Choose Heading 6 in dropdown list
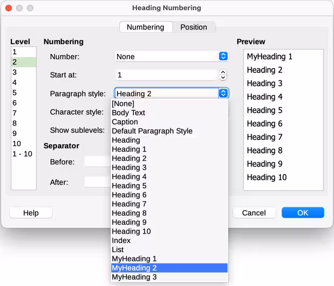334x286 pixels. [x=169, y=195]
